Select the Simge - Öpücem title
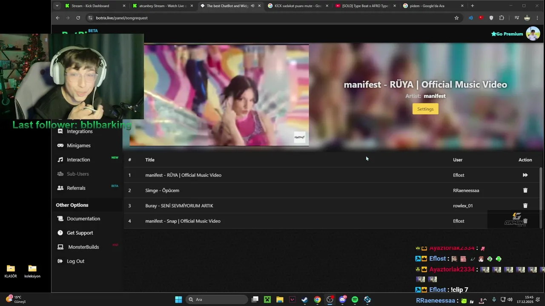This screenshot has height=306, width=545. [x=162, y=190]
